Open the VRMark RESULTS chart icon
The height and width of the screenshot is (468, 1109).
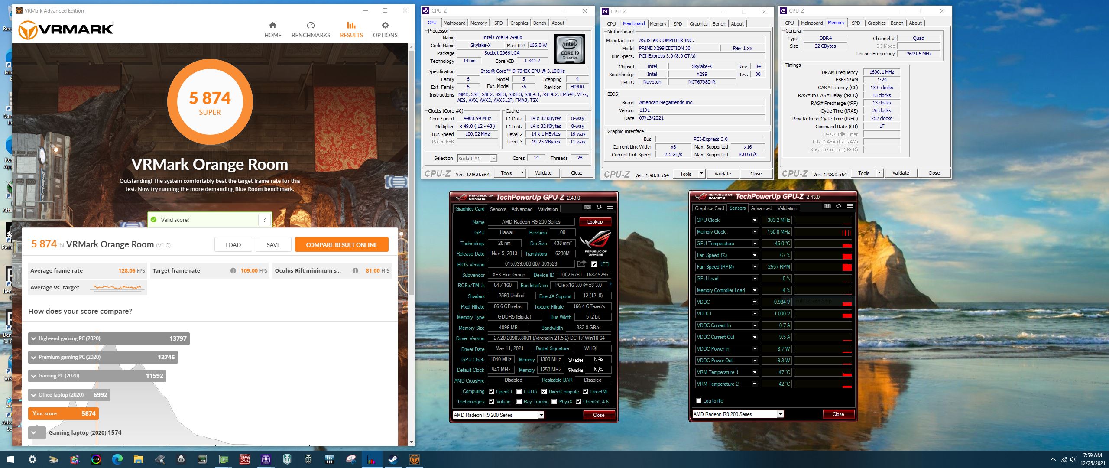click(351, 25)
